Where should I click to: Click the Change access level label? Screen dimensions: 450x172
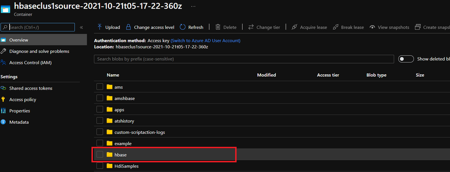coord(154,27)
